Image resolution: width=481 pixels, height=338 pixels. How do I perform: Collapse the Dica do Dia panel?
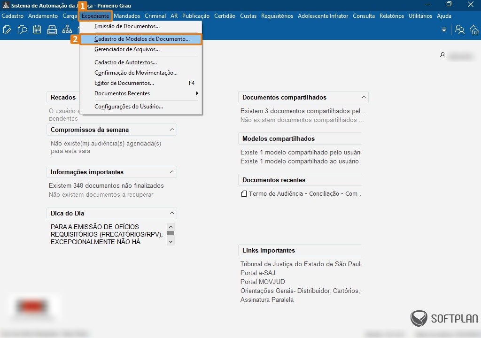[172, 213]
